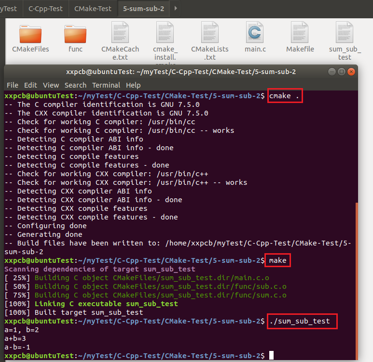
Task: Open the terminal Terminal menu
Action: click(106, 85)
